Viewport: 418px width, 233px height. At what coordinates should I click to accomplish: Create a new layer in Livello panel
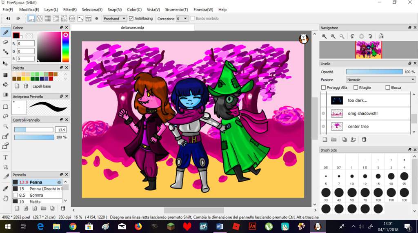click(325, 139)
